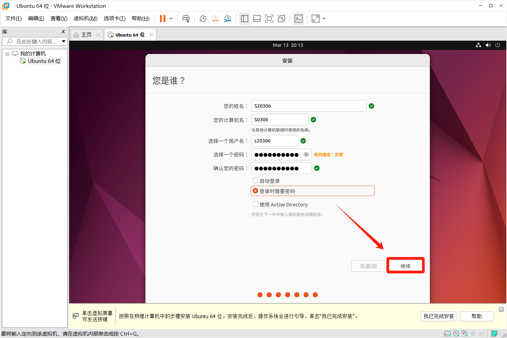Open the library search dropdown arrow
The height and width of the screenshot is (338, 507).
point(64,41)
